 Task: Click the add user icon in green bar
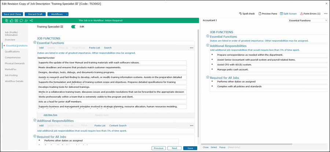pos(26,20)
